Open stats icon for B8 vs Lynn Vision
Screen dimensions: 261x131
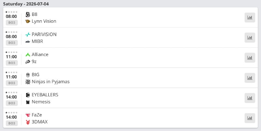point(250,18)
